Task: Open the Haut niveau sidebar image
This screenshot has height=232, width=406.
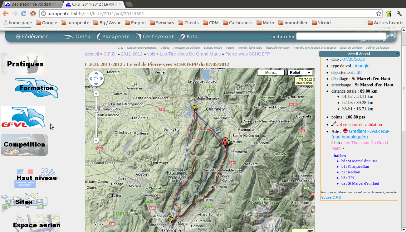Action: click(x=37, y=178)
